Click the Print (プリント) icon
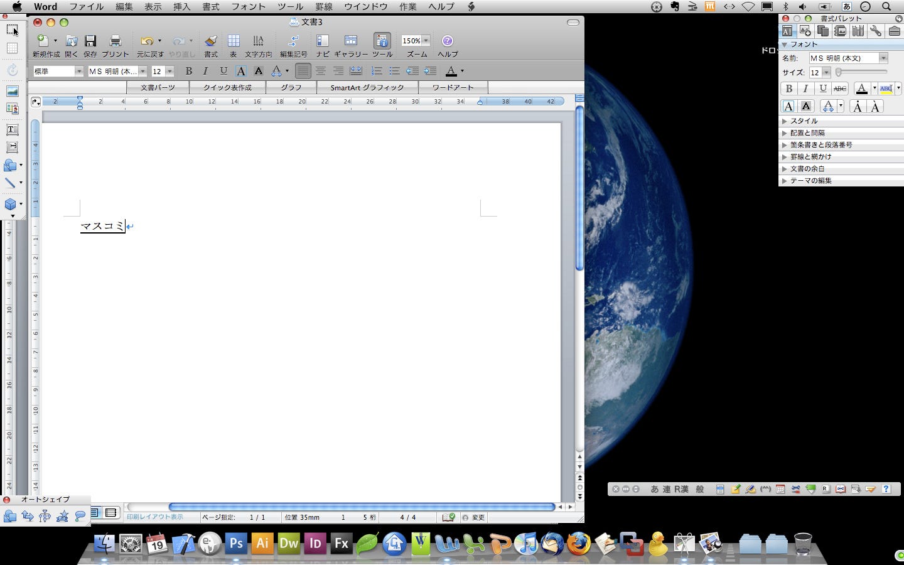Viewport: 904px width, 565px height. [116, 41]
